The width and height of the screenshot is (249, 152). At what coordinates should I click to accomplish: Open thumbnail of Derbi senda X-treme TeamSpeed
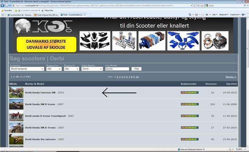pyautogui.click(x=16, y=116)
